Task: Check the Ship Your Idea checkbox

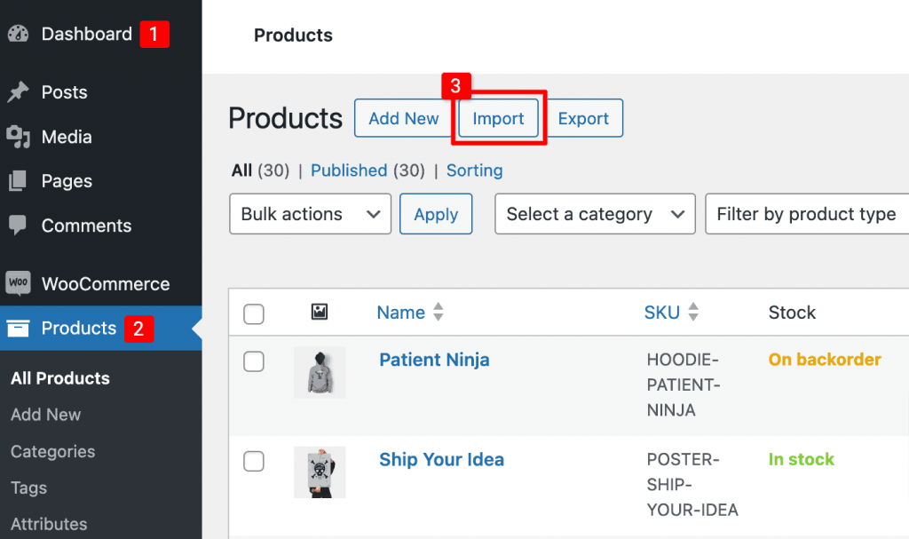Action: coord(253,461)
